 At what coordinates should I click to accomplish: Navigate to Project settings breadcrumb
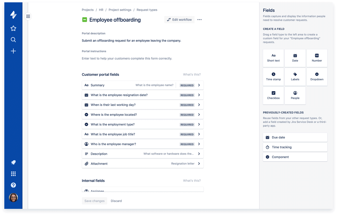click(x=120, y=10)
